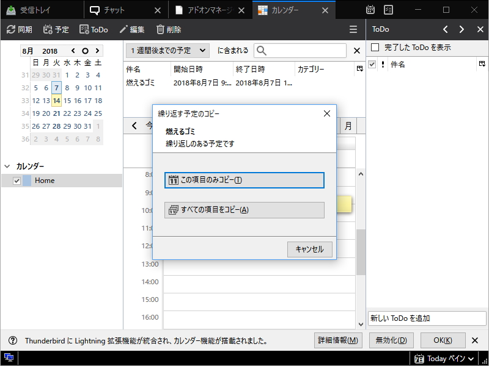Click the network status icon in status bar

9,358
